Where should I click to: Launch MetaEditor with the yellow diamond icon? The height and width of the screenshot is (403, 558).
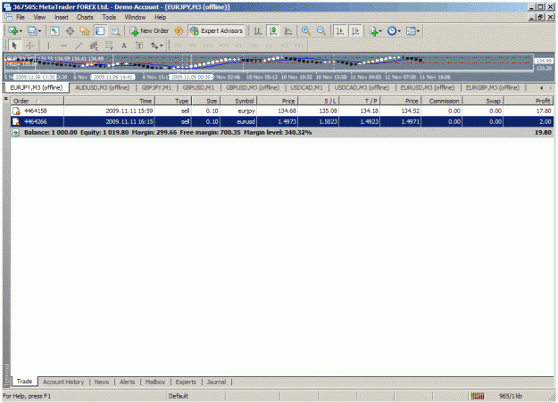pos(179,31)
